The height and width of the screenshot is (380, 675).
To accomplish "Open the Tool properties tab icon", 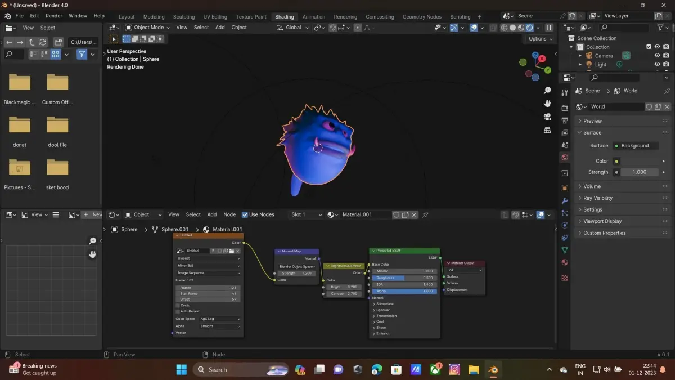I will click(565, 93).
